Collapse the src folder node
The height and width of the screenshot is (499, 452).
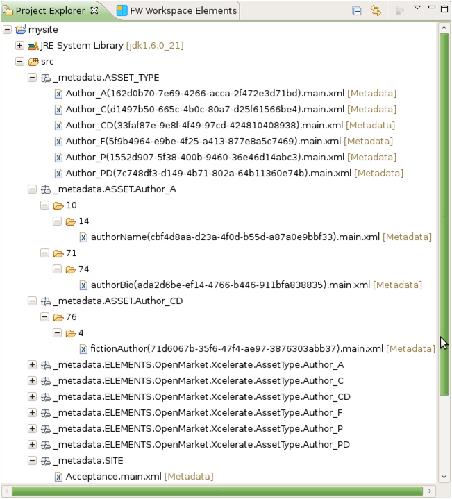pyautogui.click(x=19, y=62)
